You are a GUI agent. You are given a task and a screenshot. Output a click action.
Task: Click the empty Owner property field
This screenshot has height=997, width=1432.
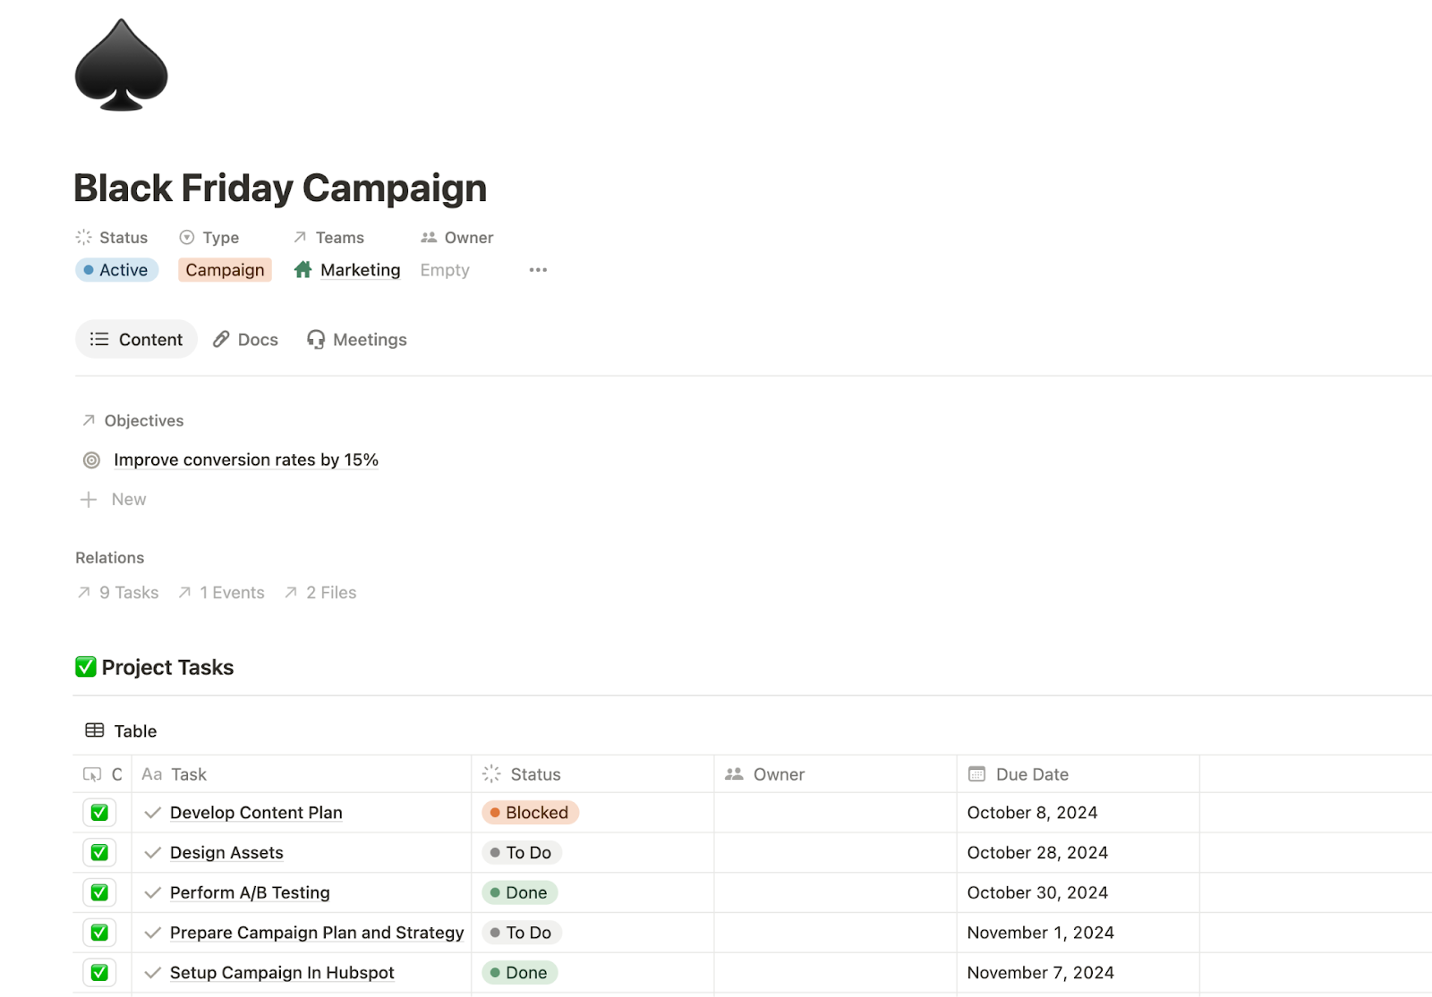coord(445,270)
